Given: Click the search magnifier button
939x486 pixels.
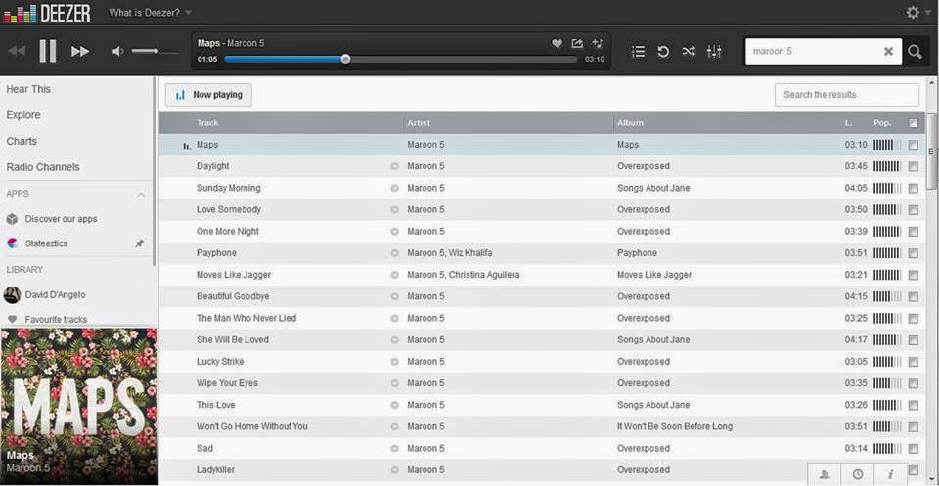Looking at the screenshot, I should (x=915, y=52).
